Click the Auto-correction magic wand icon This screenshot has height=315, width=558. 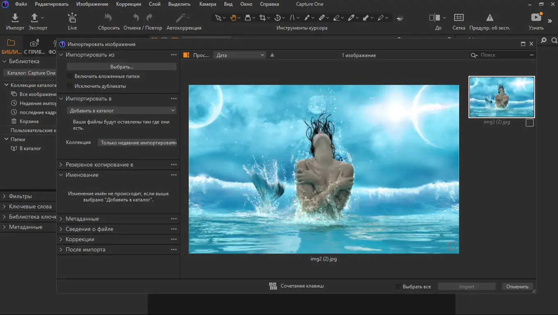(180, 18)
